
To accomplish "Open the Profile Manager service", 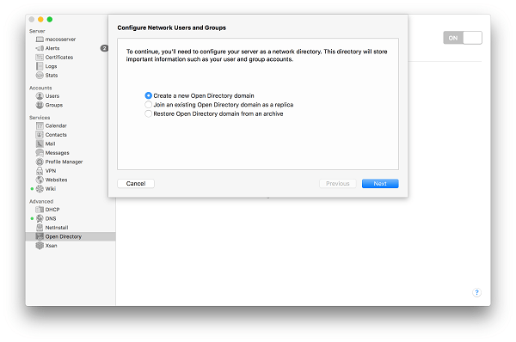I will 64,162.
